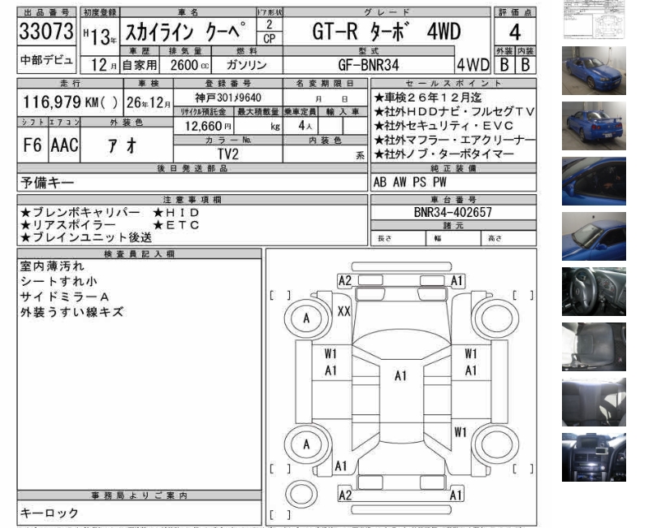The image size is (657, 528).
Task: Click sales point 車検26年12月迄
Action: (x=428, y=97)
